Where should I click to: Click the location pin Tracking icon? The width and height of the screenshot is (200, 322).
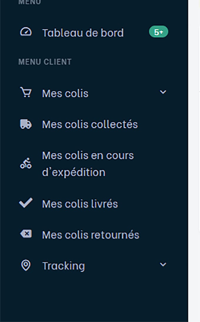pyautogui.click(x=26, y=265)
